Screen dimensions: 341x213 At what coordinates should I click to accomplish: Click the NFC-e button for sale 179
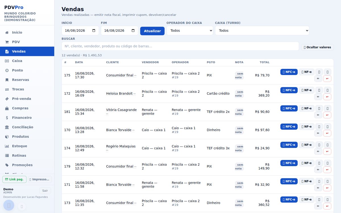click(x=289, y=163)
